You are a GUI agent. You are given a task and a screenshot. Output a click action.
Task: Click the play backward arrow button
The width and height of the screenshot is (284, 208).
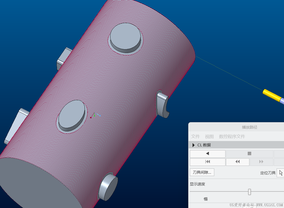click(x=208, y=154)
